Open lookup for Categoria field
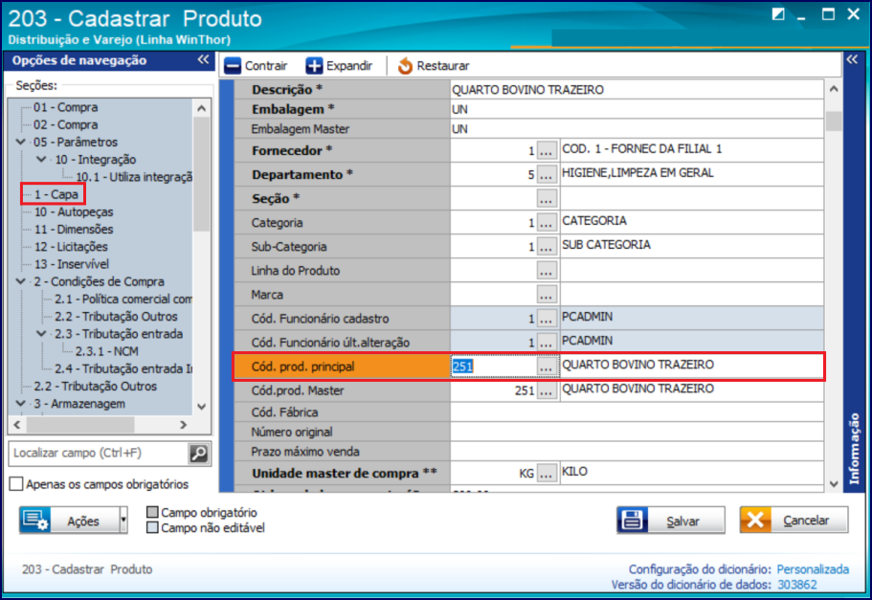Screen dimensions: 872x600 pos(547,222)
